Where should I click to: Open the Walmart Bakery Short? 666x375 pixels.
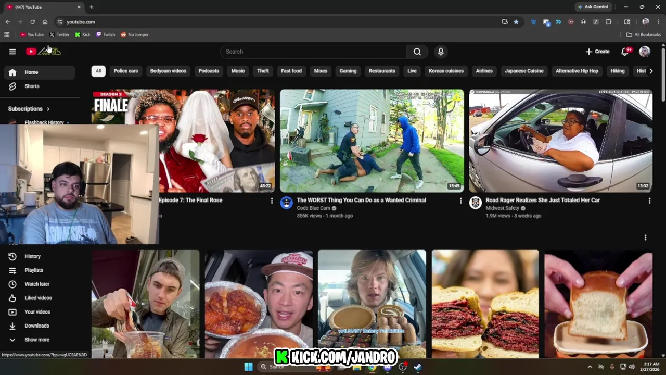pos(372,304)
